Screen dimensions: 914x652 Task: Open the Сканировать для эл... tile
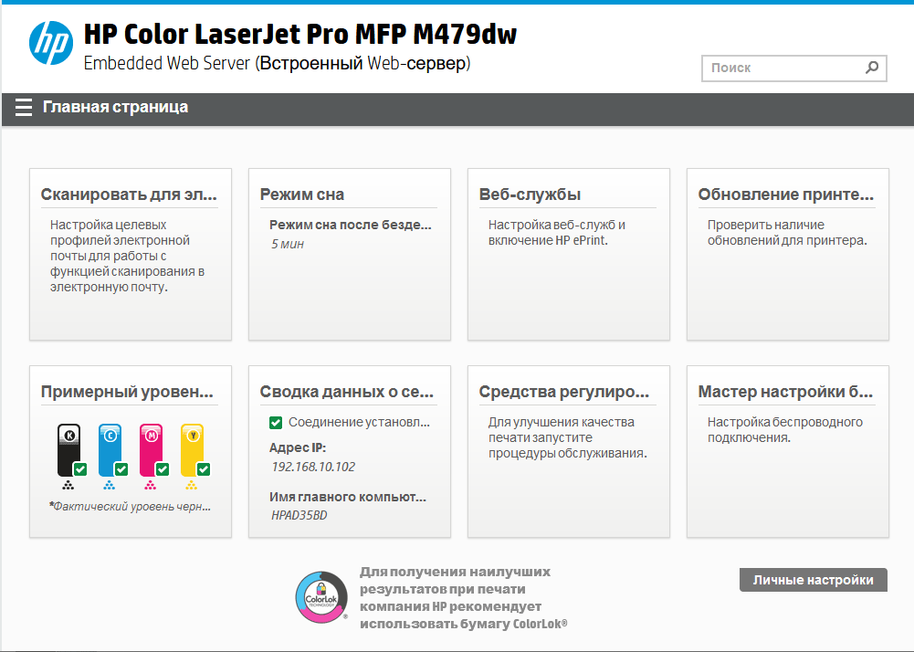(131, 254)
